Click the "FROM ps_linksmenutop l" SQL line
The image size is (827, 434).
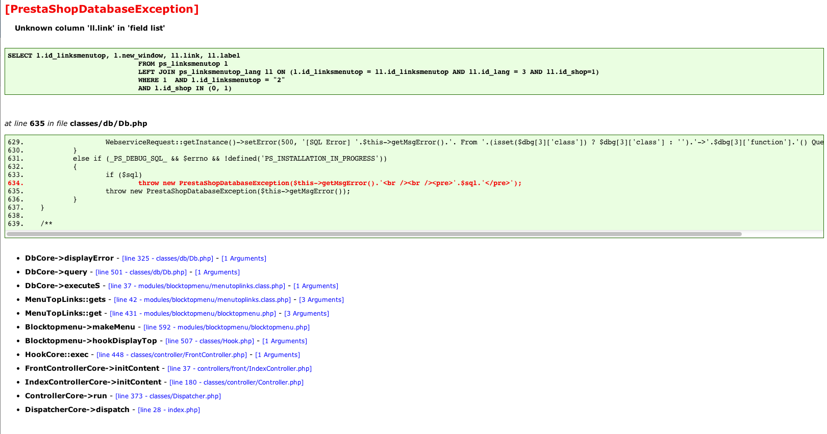[x=183, y=64]
